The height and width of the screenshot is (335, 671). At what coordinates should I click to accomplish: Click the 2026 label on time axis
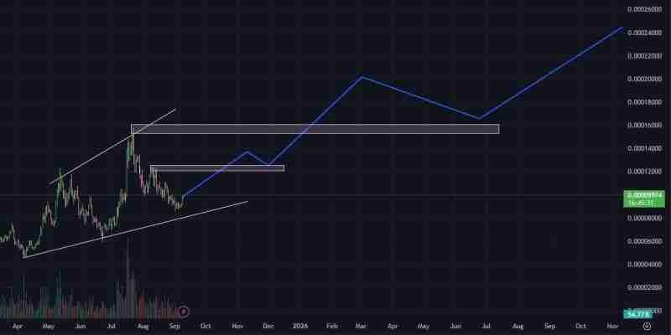[x=299, y=324]
